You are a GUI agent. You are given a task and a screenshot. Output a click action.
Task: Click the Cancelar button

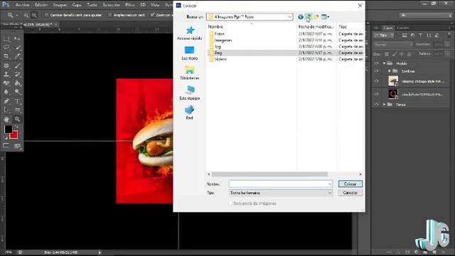(x=350, y=193)
